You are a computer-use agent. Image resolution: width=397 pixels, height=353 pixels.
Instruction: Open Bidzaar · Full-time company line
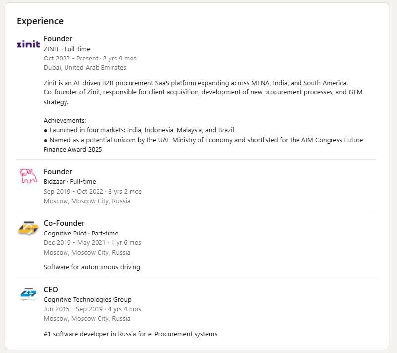click(70, 181)
